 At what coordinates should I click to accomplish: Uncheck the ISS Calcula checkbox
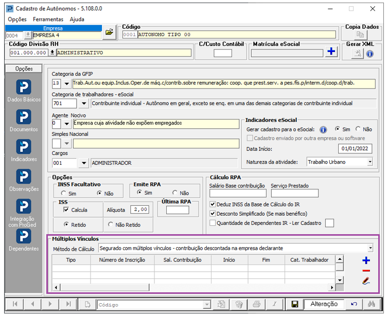click(x=66, y=210)
